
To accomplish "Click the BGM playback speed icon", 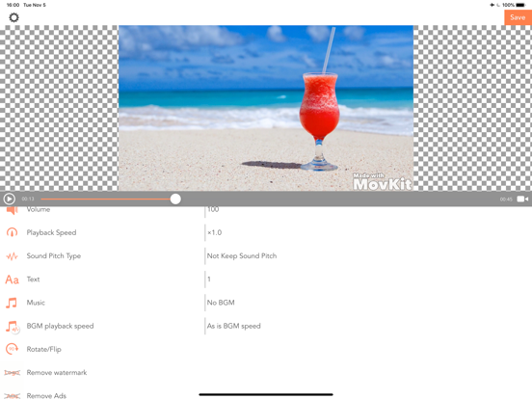I will (13, 327).
